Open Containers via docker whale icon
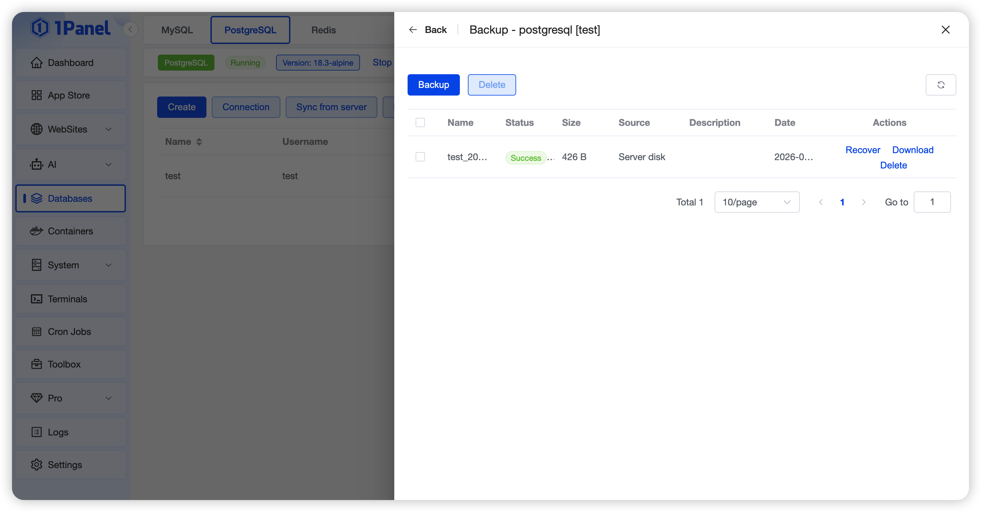 (37, 231)
